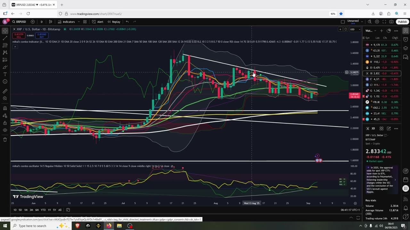Screen dimensions: 410x230
Task: Open the Fibonacci retracement tools
Action: pos(5,45)
